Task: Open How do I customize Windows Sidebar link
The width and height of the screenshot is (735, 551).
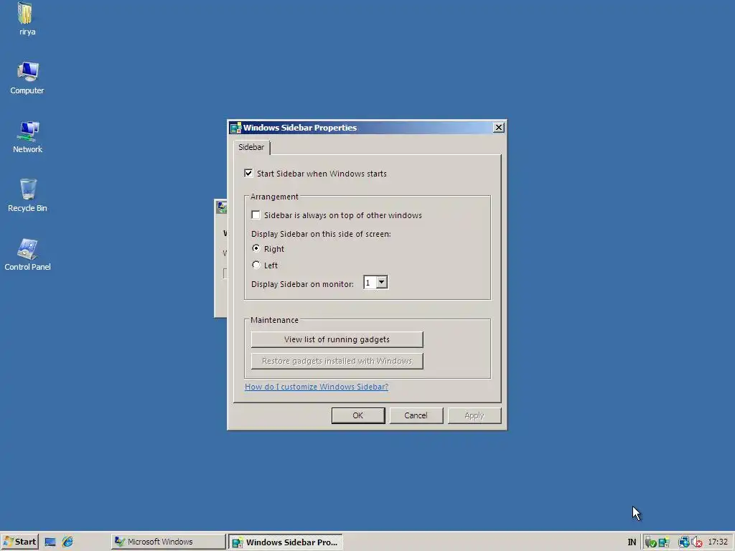Action: (317, 387)
